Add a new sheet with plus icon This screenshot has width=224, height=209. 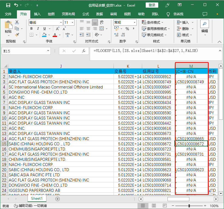click(x=58, y=199)
